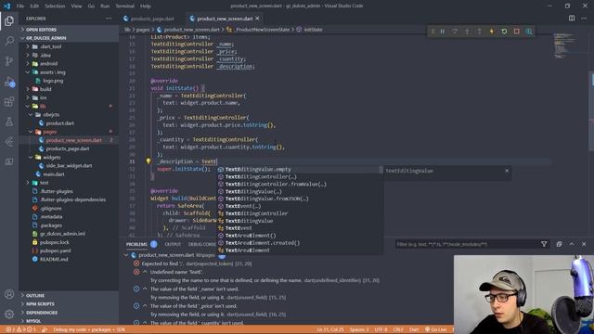Open the Help menu

point(146,6)
